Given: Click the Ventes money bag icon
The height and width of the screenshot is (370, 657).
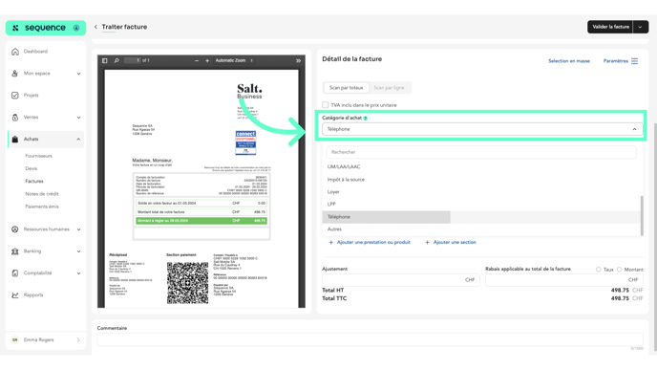Looking at the screenshot, I should point(15,117).
